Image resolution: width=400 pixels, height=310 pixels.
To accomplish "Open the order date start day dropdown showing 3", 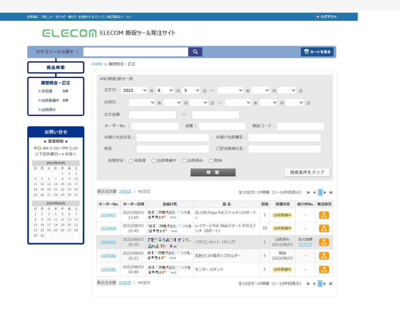I will [x=191, y=91].
